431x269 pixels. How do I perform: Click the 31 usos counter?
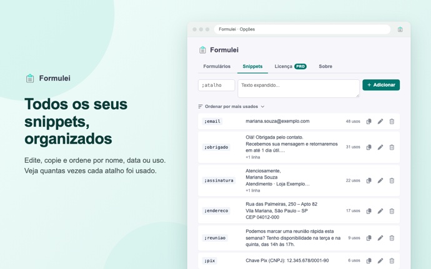tap(353, 147)
